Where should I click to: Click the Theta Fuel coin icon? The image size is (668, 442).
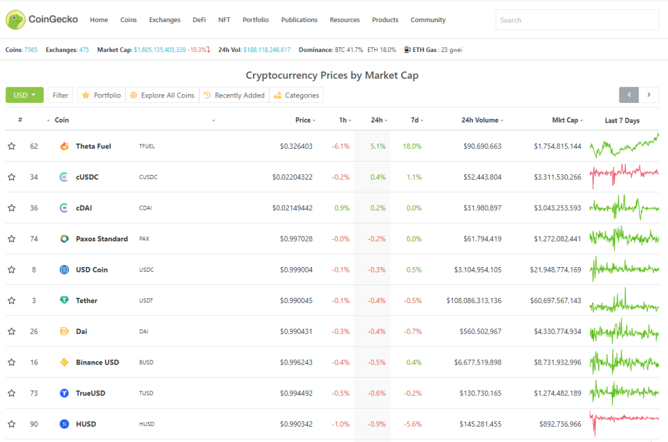(x=64, y=146)
